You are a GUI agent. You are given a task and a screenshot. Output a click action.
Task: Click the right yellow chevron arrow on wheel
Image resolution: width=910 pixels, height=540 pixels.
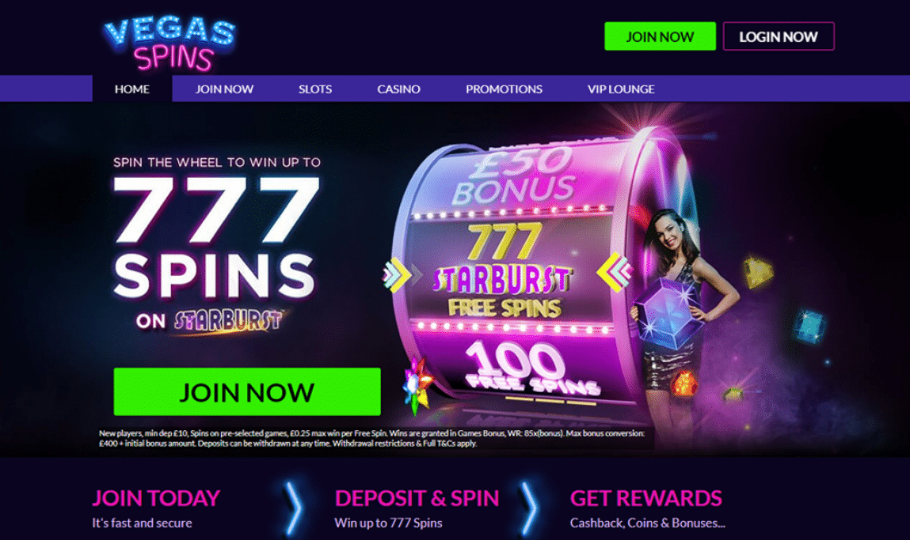614,272
